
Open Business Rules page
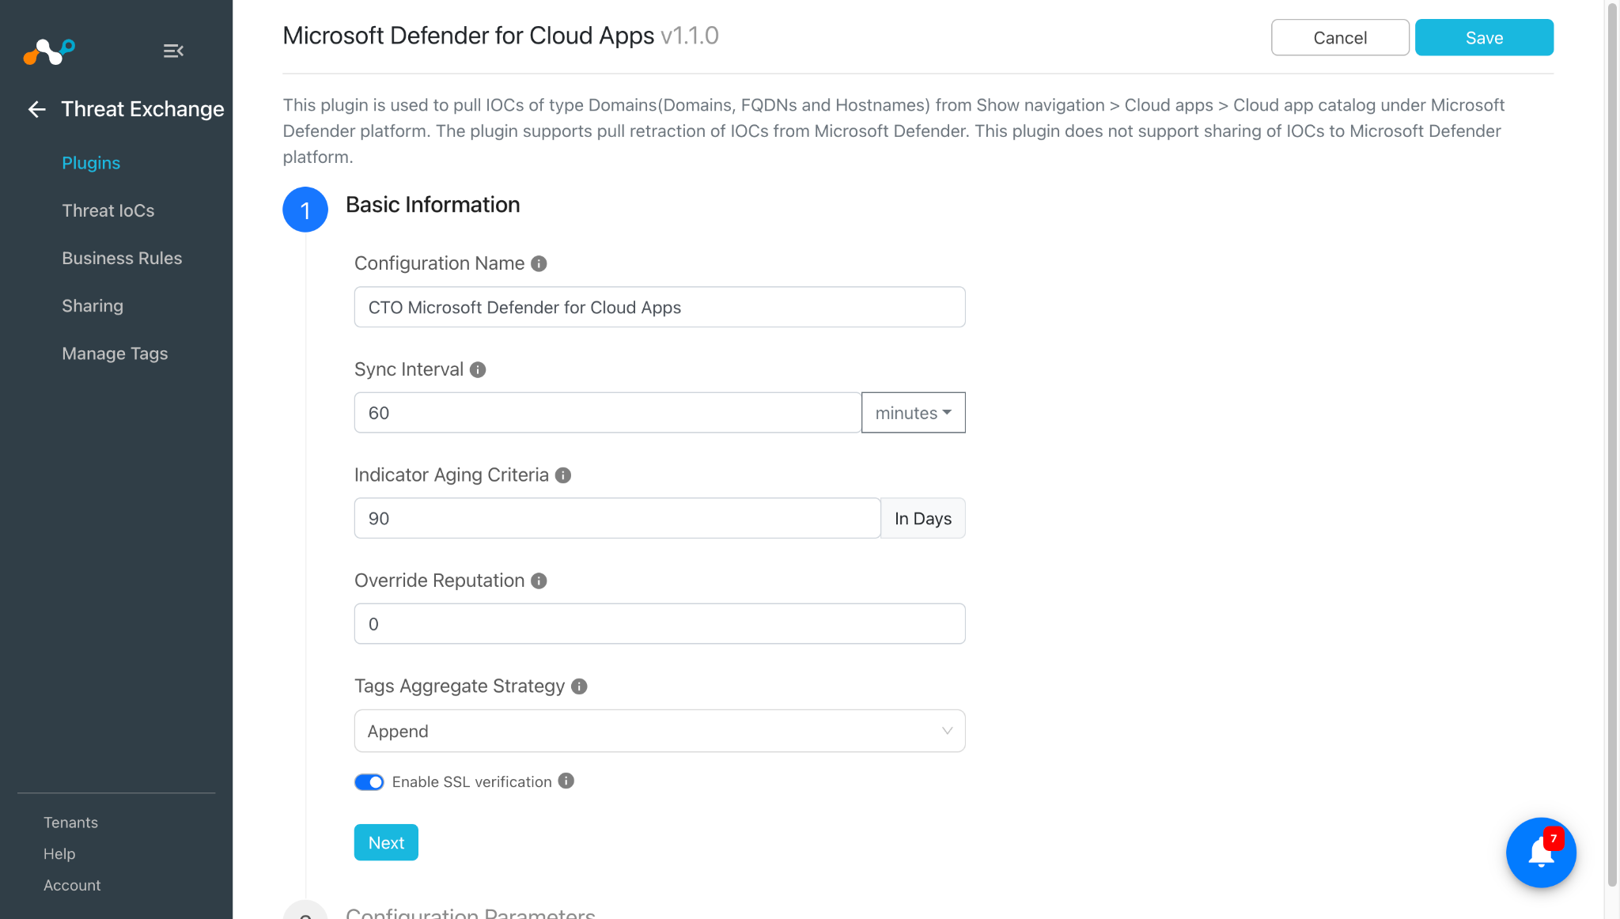122,258
